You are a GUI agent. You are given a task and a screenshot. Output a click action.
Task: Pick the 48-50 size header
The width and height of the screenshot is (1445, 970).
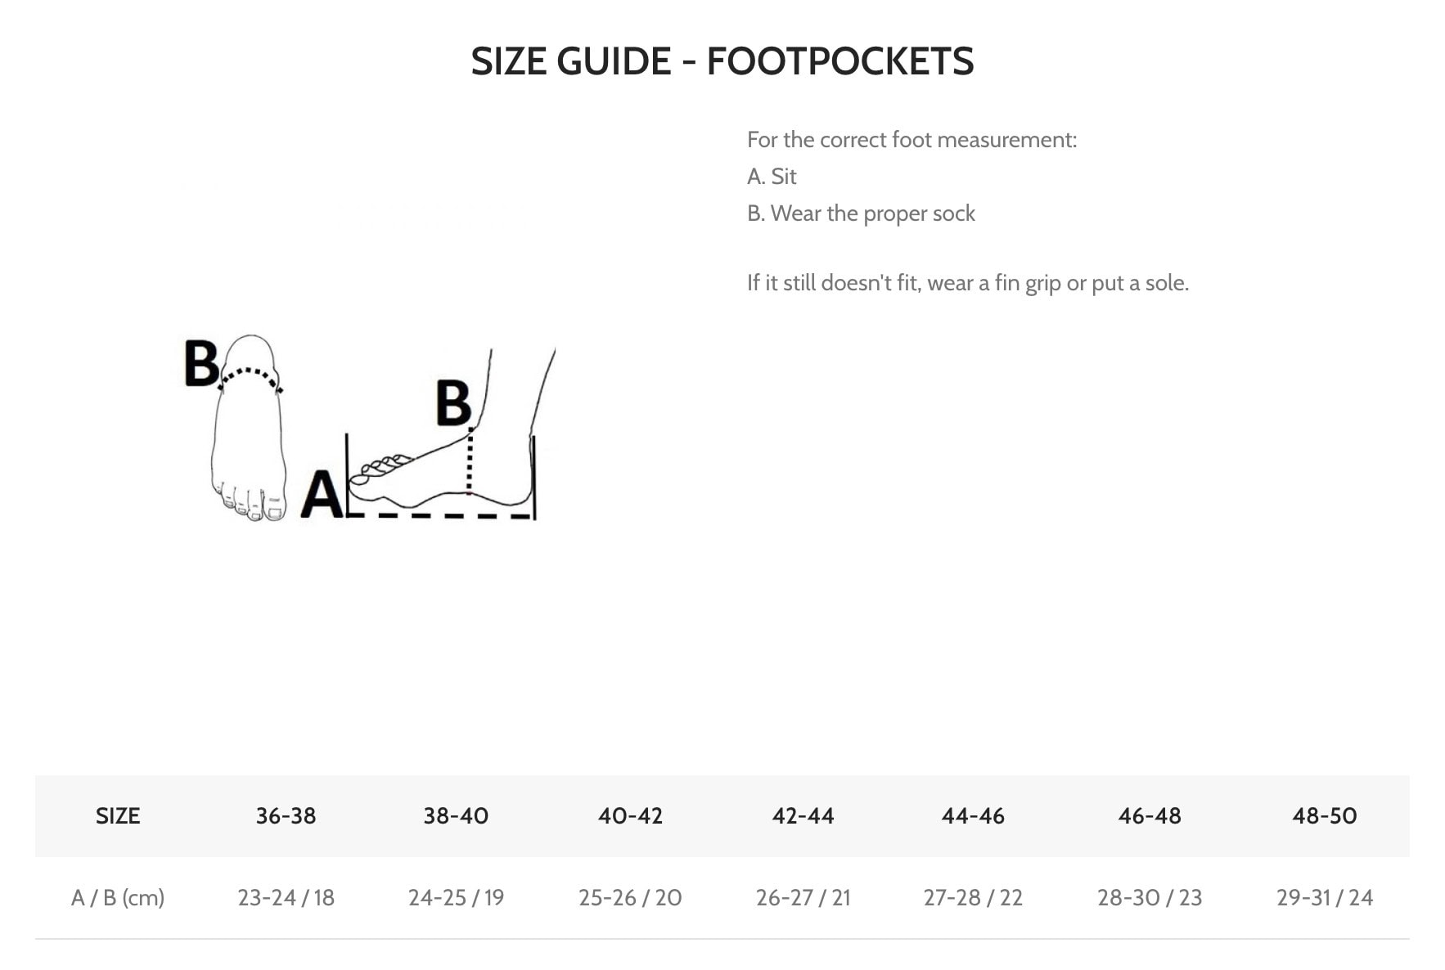[x=1324, y=815]
